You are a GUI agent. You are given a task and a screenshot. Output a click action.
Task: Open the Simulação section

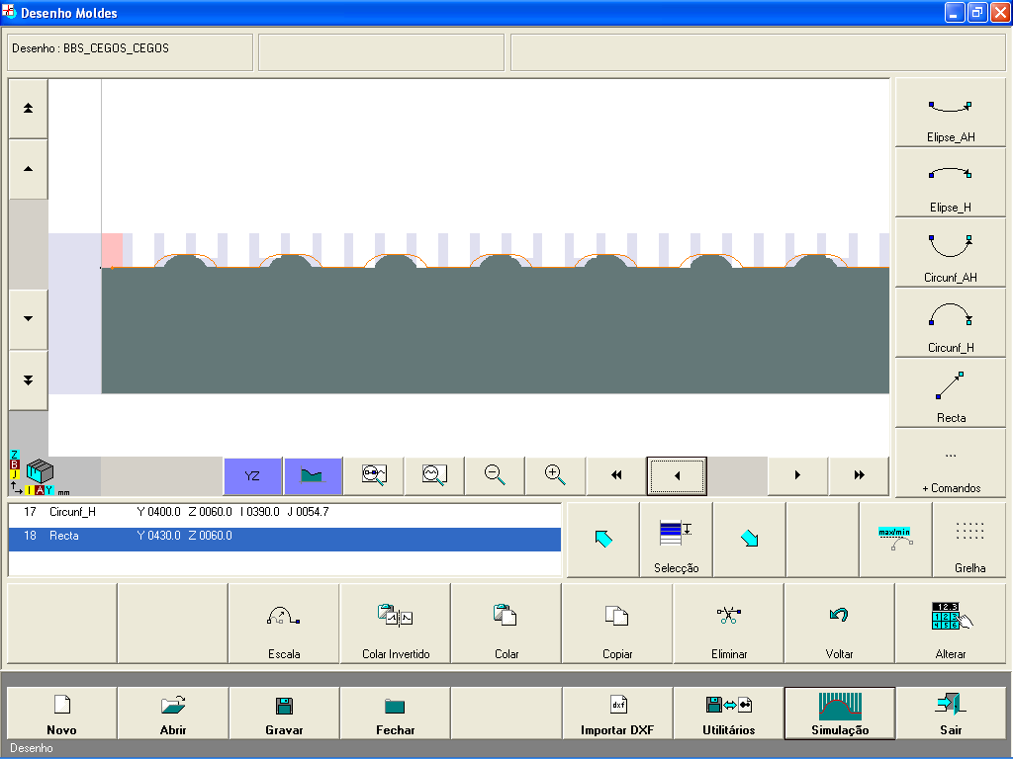tap(840, 714)
